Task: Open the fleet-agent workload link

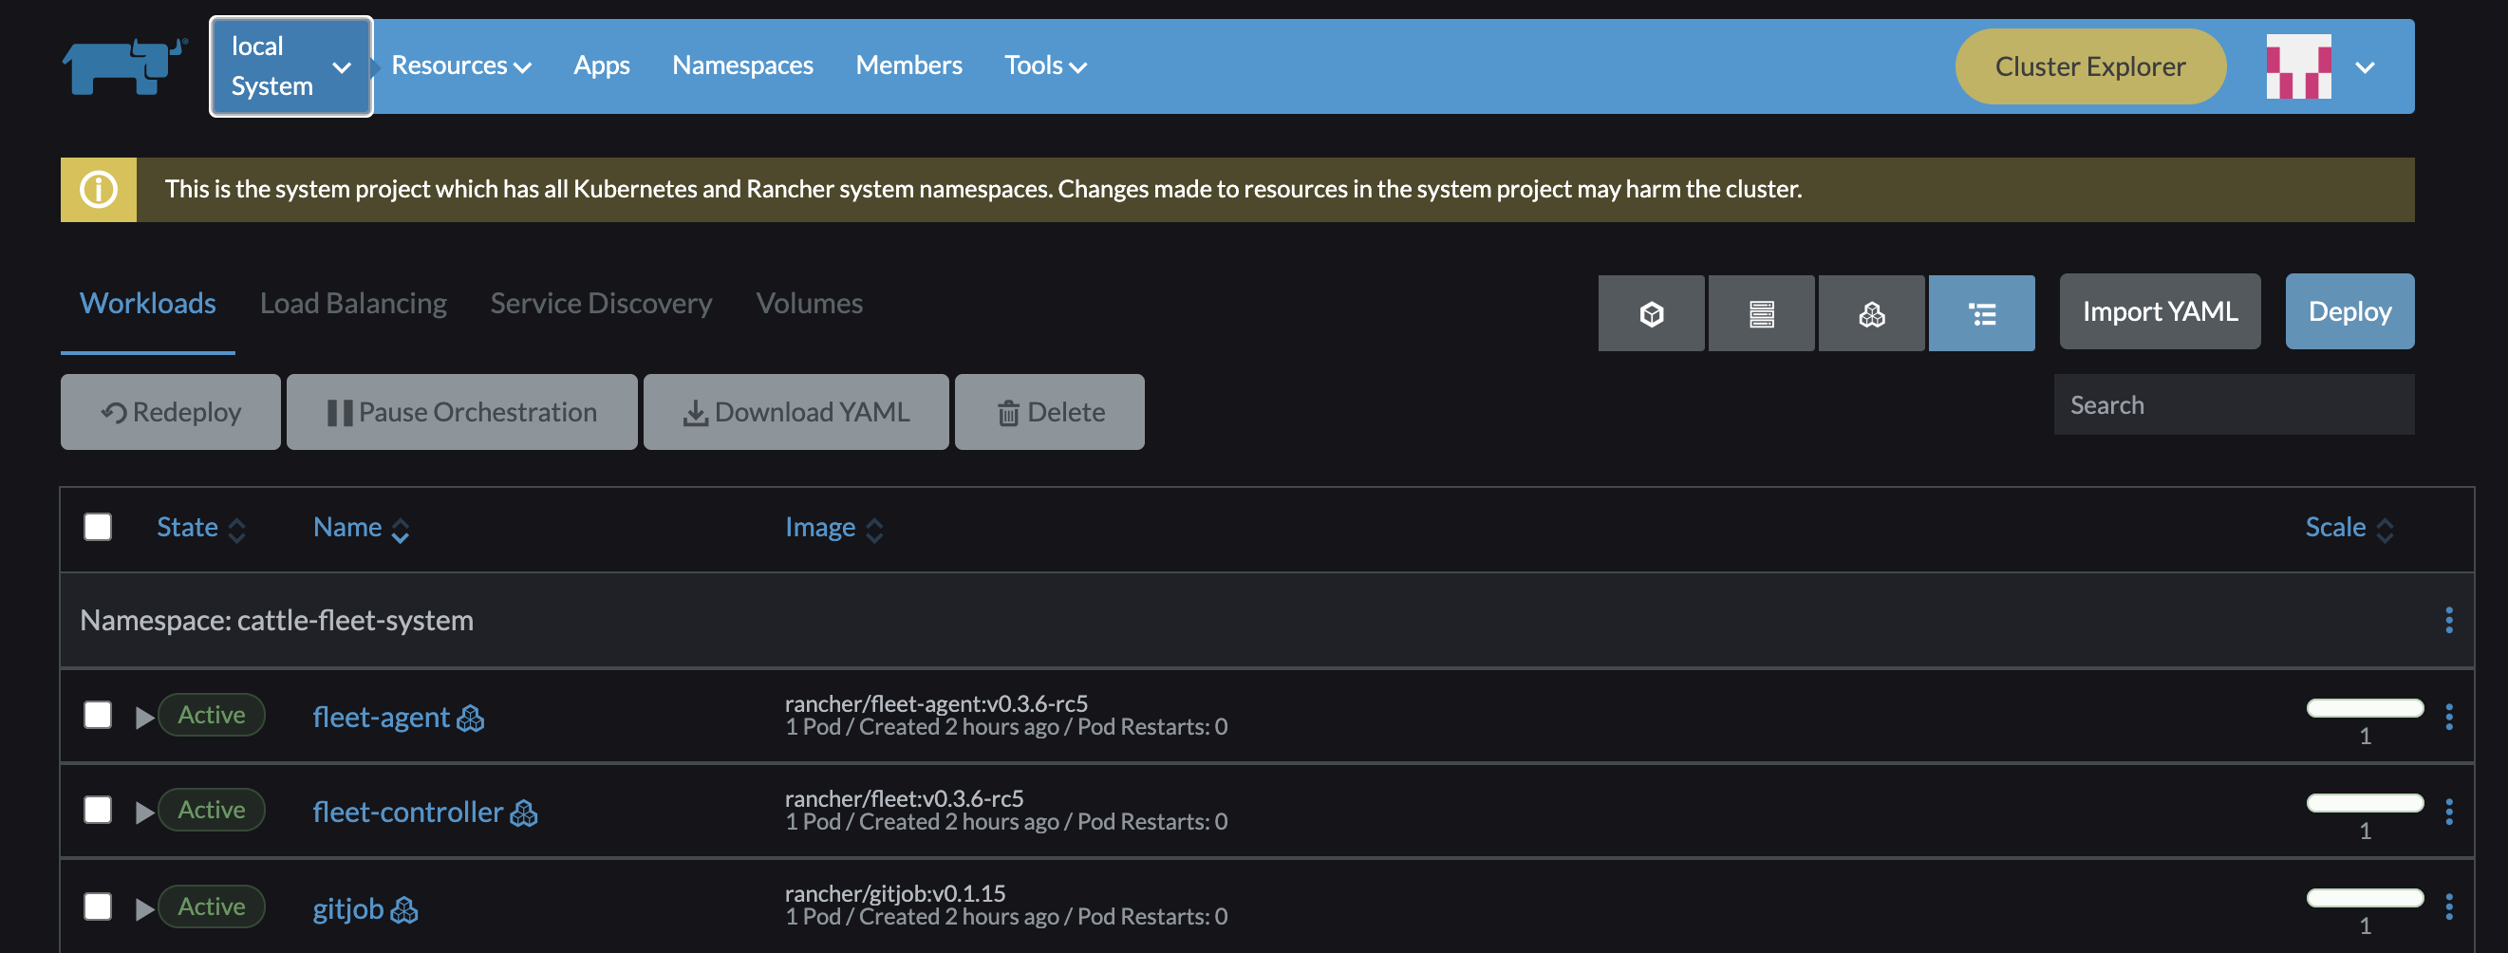Action: click(381, 718)
